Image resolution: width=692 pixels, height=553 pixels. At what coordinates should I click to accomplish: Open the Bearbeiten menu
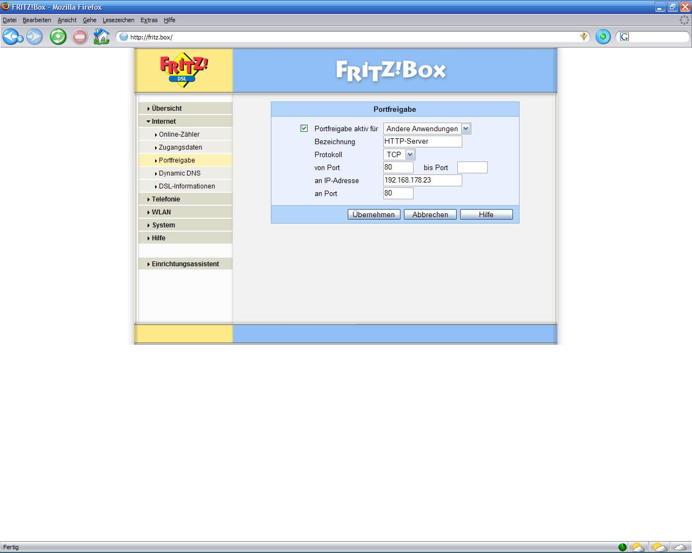click(x=37, y=20)
